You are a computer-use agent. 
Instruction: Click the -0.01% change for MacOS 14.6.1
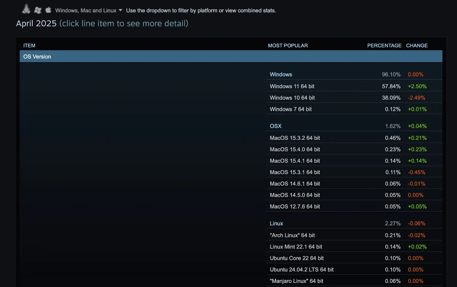coord(416,183)
